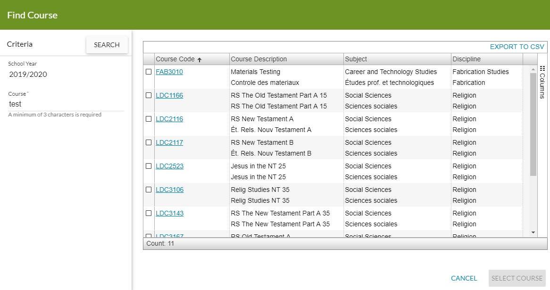Click the SELECT COURSE button
The height and width of the screenshot is (290, 550).
click(517, 278)
